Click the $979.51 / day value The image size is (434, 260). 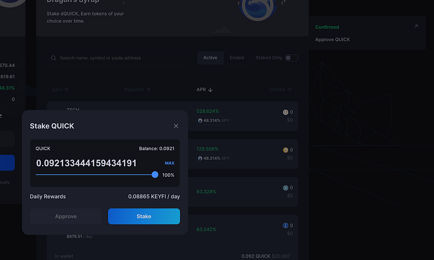tap(79, 237)
